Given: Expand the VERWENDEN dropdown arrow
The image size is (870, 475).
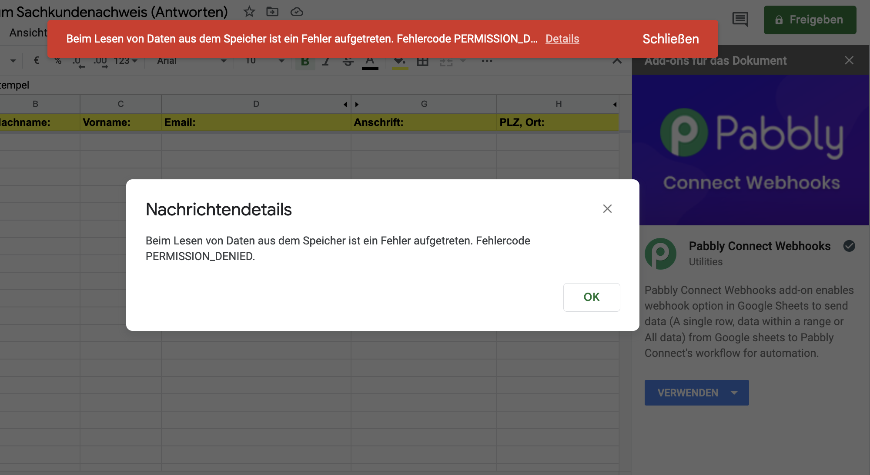Looking at the screenshot, I should [x=734, y=393].
